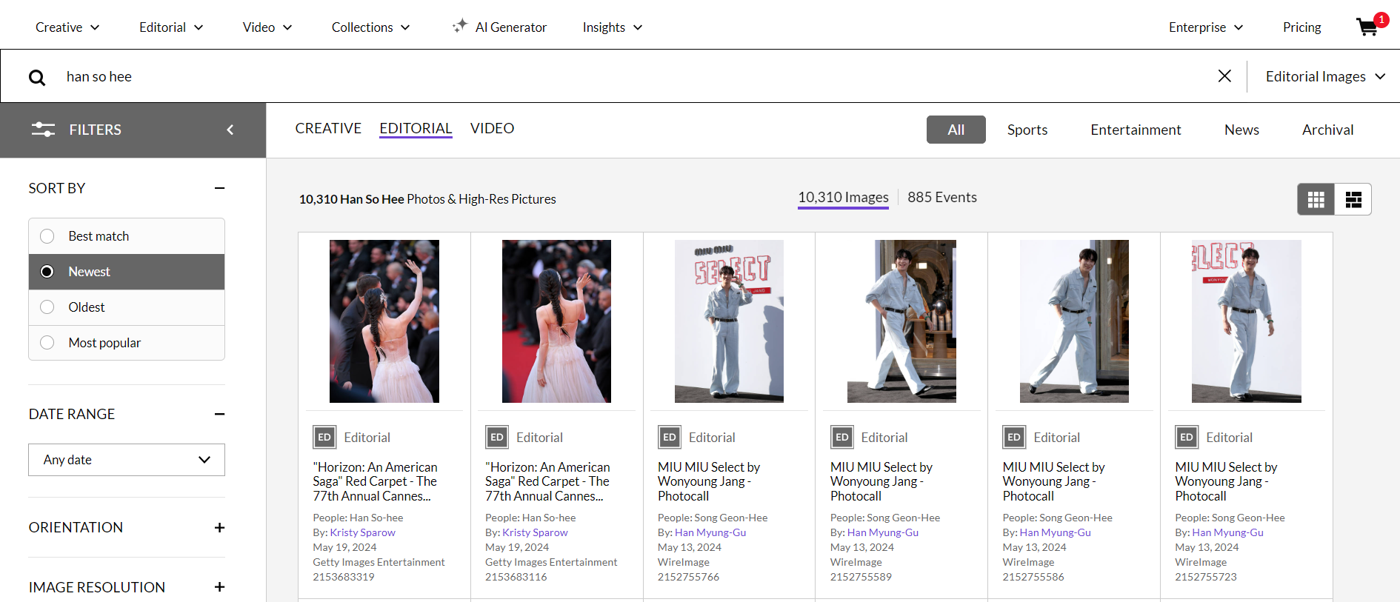Collapse the Filters panel arrow
The height and width of the screenshot is (602, 1400).
pos(230,130)
